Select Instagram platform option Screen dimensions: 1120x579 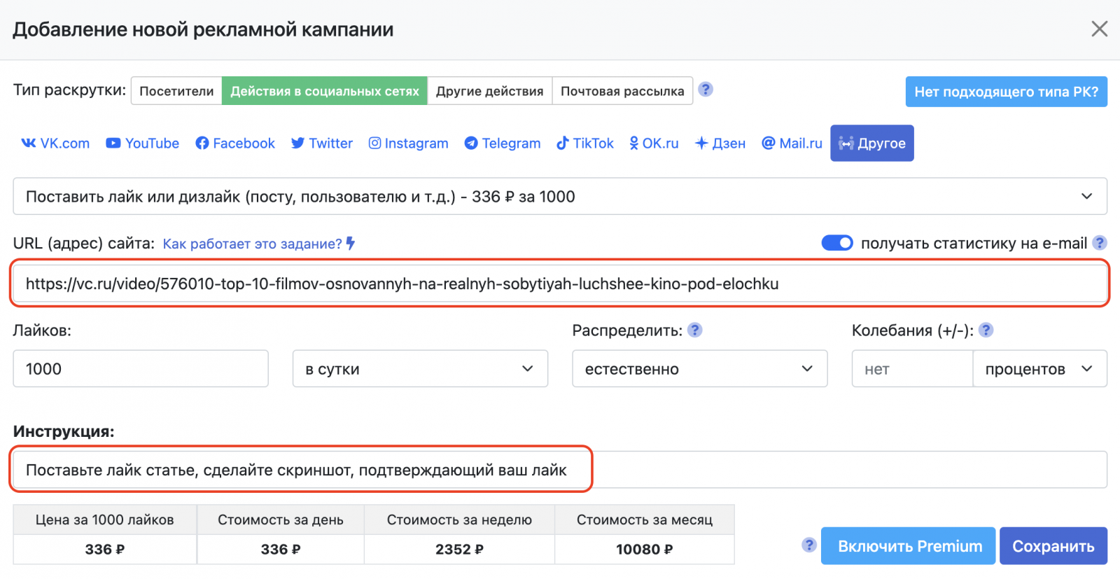point(409,144)
